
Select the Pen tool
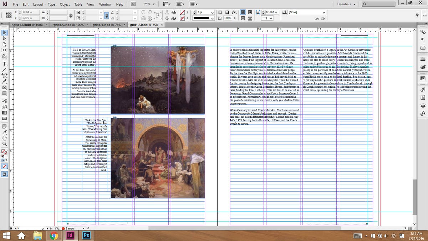click(5, 76)
